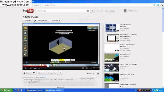The height and width of the screenshot is (92, 164).
Task: Open the on-screen keyboard icon in search box
Action: click(x=88, y=11)
